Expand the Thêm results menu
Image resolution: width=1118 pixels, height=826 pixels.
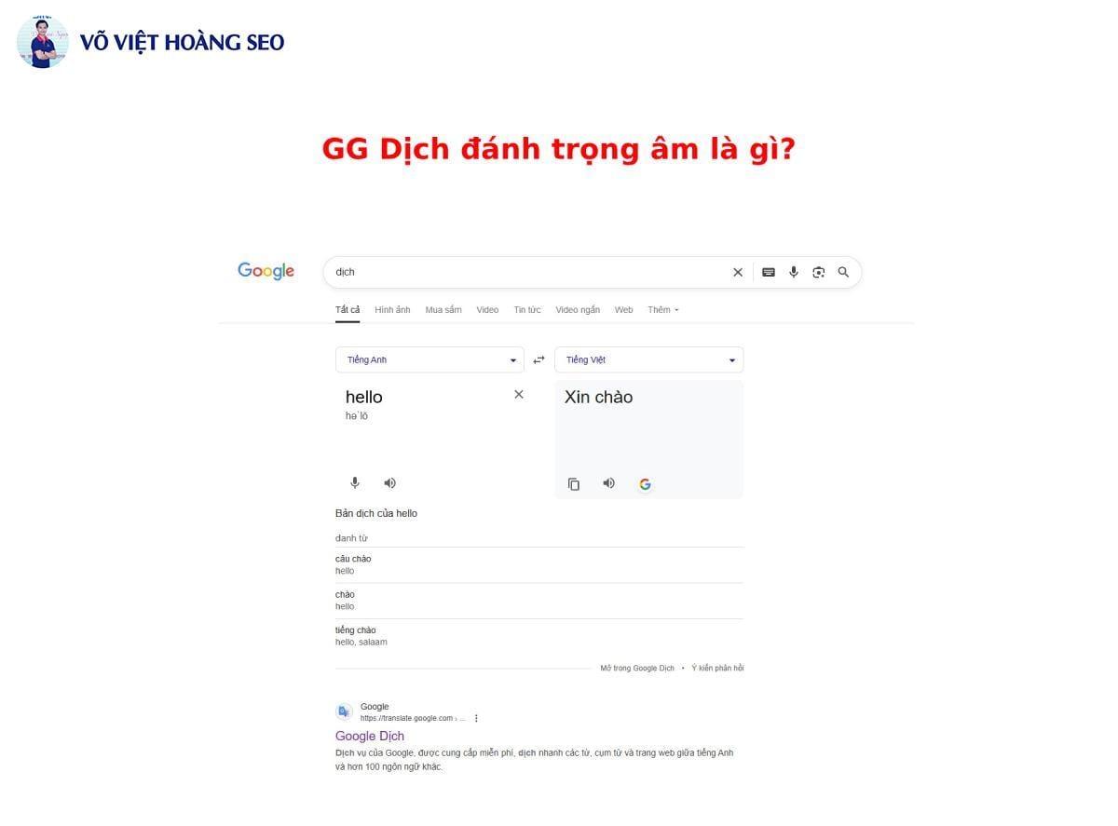[662, 309]
